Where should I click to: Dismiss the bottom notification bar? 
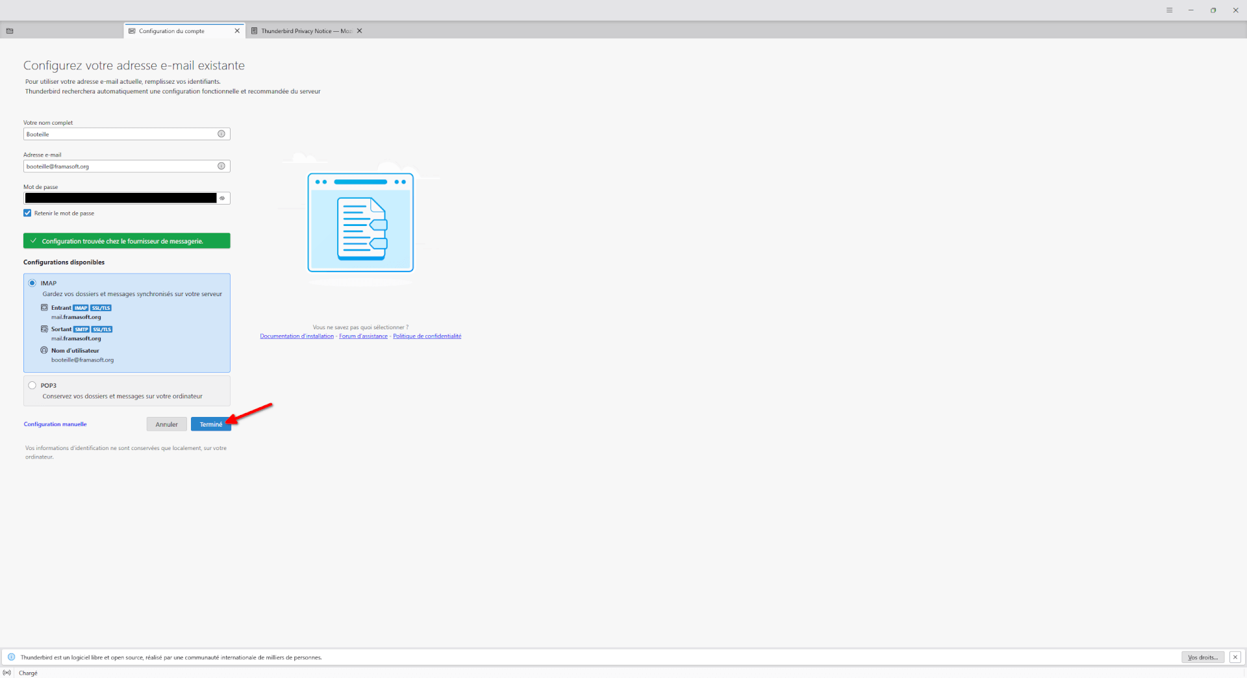pyautogui.click(x=1235, y=657)
